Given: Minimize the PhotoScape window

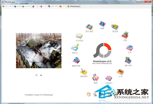Looking at the screenshot, I should click(138, 1).
